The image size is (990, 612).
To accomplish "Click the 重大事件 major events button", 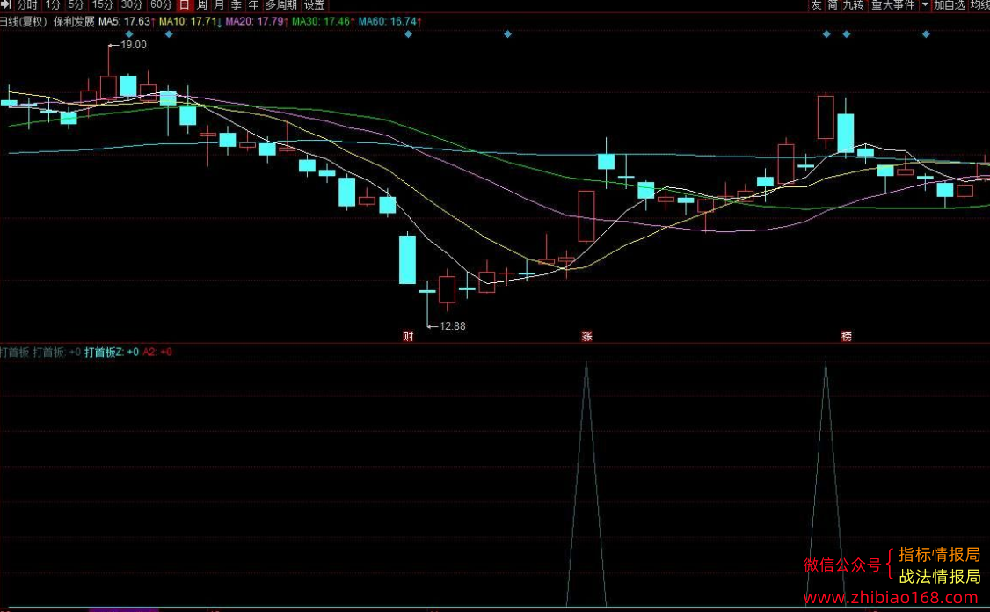I will coord(892,5).
